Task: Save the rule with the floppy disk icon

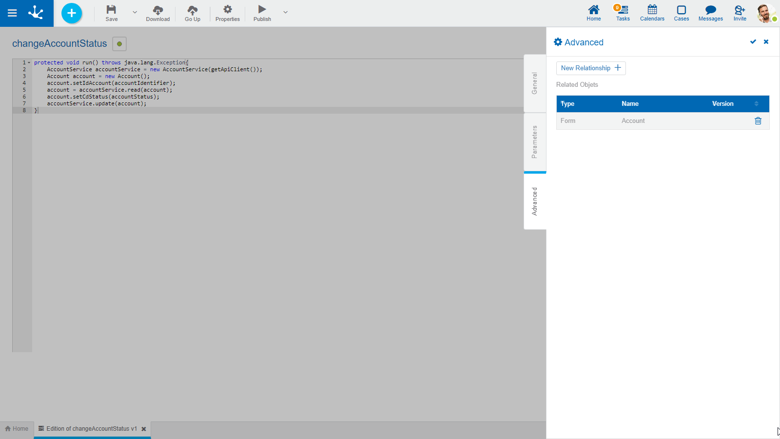Action: pos(111,10)
